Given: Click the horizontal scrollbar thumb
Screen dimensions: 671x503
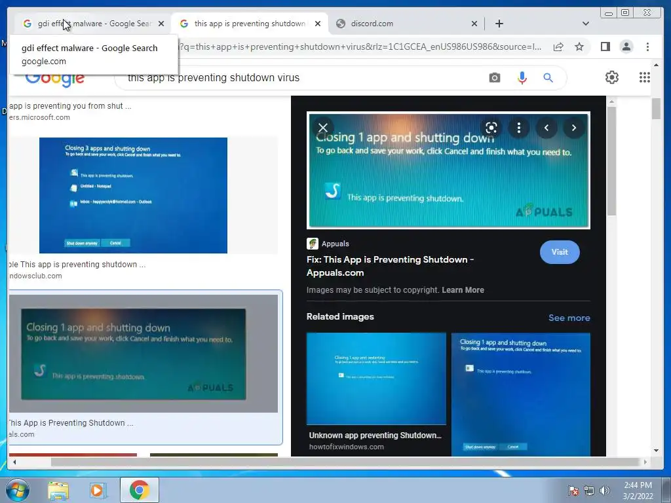Looking at the screenshot, I should click(345, 462).
